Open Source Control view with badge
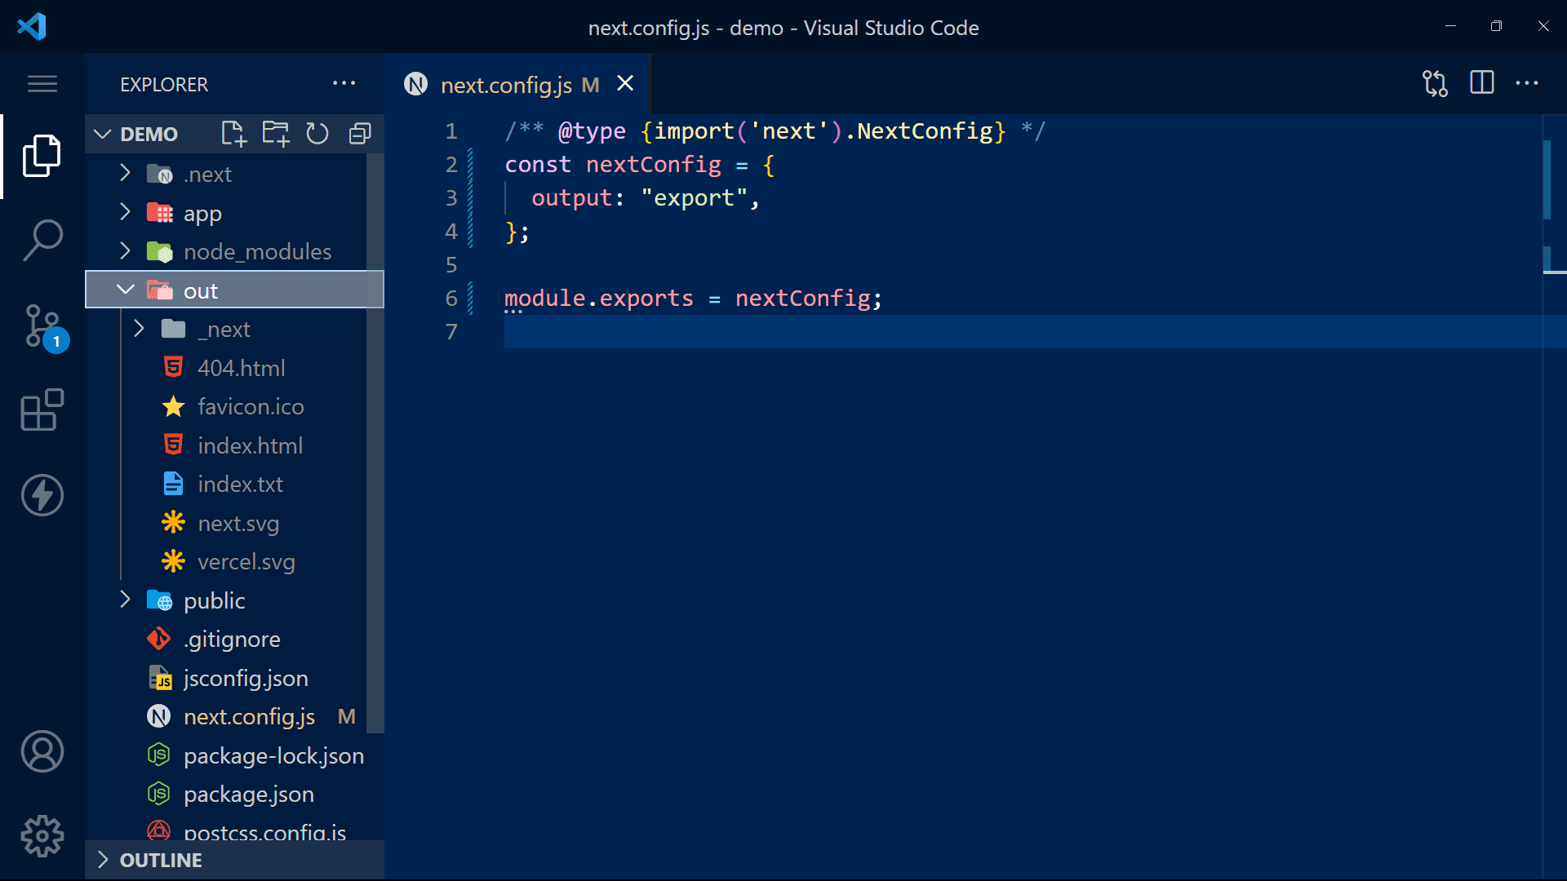Viewport: 1567px width, 881px height. pos(42,326)
